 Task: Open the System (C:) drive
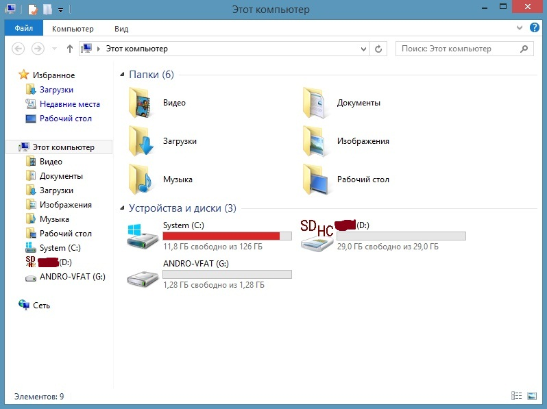coord(143,236)
